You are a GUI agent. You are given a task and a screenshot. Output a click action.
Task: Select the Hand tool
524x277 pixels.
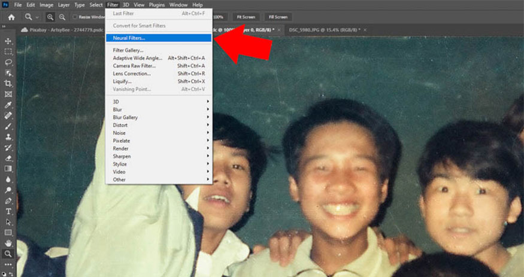pyautogui.click(x=8, y=243)
